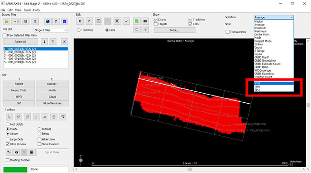Choose Median from Selection list

274,22
